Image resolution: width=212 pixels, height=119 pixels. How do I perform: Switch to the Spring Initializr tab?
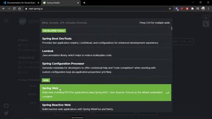tap(61, 3)
